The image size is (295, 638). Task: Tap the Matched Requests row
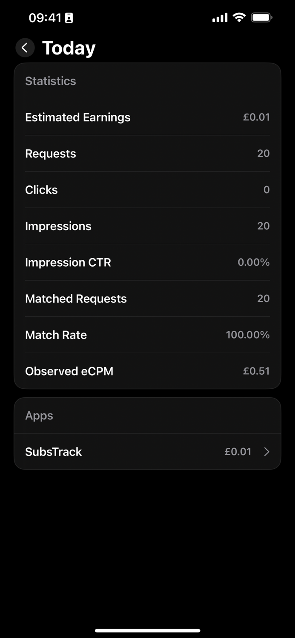147,299
